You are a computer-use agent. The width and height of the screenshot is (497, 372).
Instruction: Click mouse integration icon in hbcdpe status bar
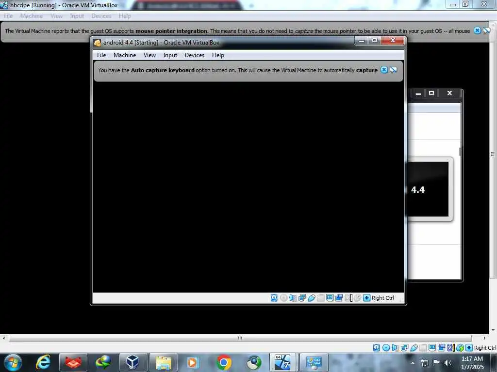tap(460, 348)
